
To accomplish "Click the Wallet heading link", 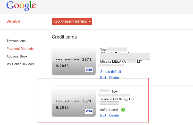I will click(x=13, y=22).
